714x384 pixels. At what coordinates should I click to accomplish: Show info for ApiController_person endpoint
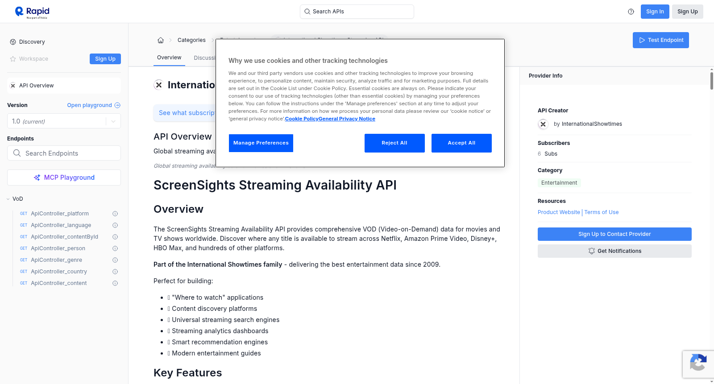pos(115,248)
